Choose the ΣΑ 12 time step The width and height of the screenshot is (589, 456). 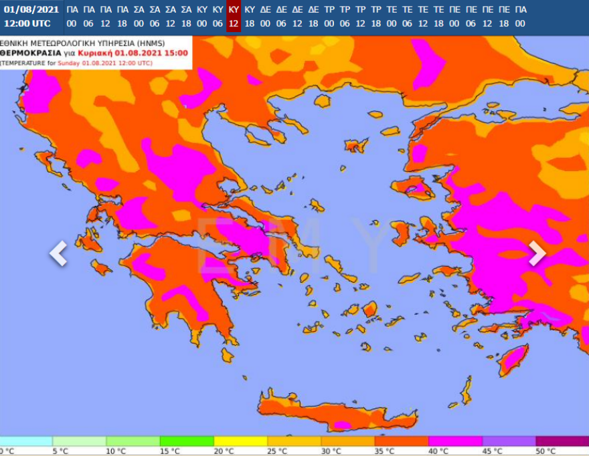171,16
